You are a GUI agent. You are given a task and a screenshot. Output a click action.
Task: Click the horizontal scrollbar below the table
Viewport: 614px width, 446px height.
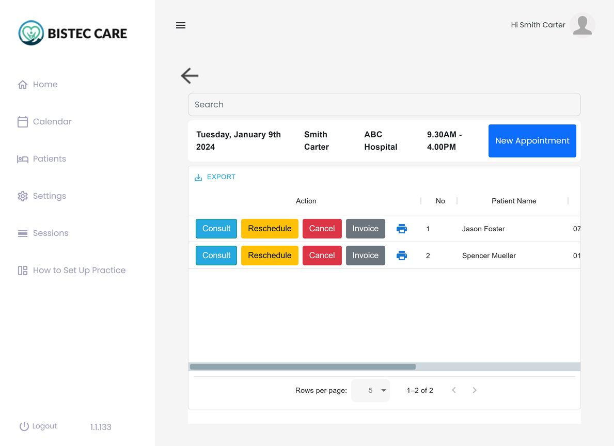[302, 367]
